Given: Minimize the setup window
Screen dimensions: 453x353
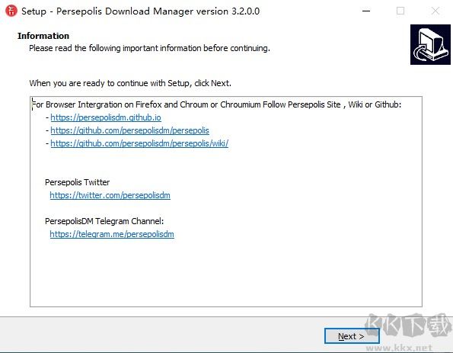Looking at the screenshot, I should coord(366,11).
